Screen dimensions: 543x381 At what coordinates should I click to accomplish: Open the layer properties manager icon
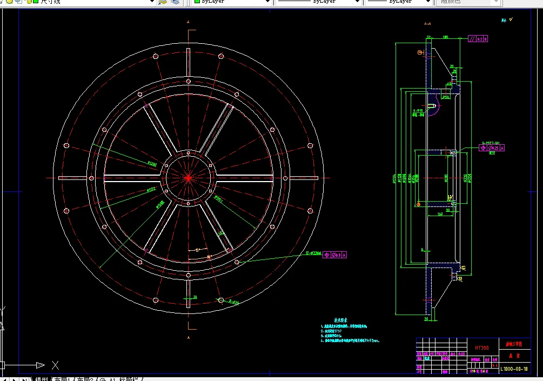pos(163,2)
